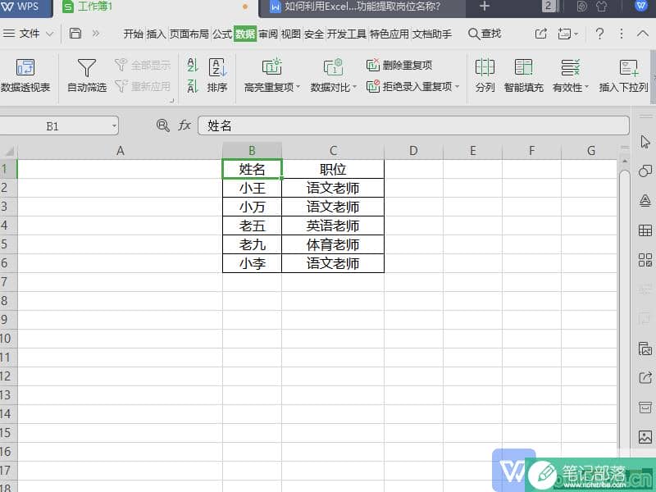Click the share icon in ribbon header
Screen dimensions: 656x492
tap(541, 34)
